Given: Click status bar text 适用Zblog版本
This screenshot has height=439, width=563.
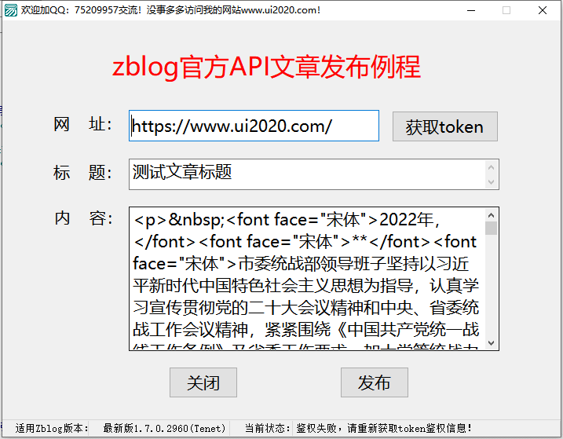Looking at the screenshot, I should (52, 428).
